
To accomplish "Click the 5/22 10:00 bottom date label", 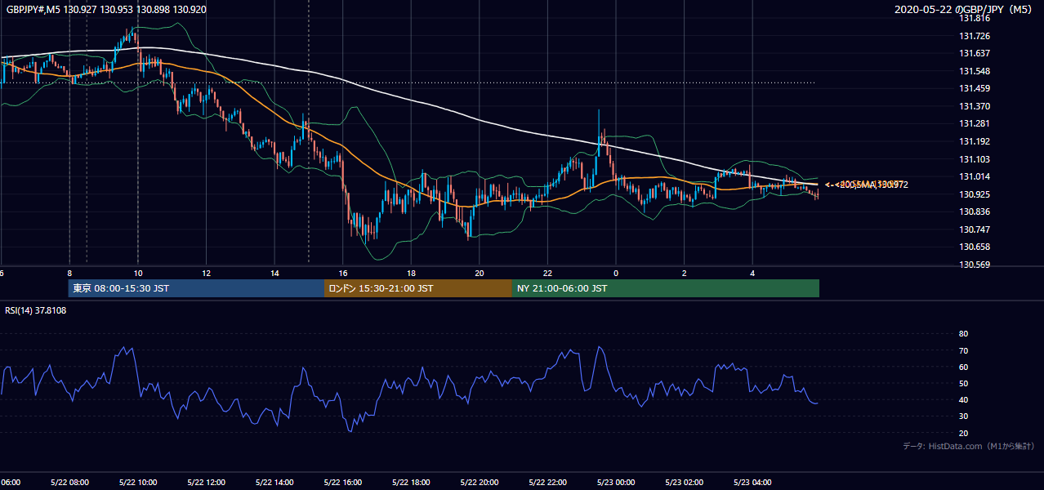I will pos(138,483).
